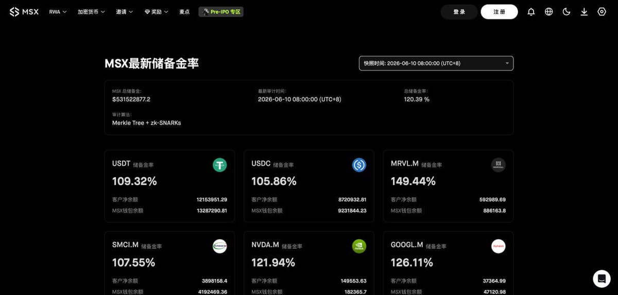This screenshot has width=618, height=295.
Task: Click SMCI.M customer net balance 3898158.4
Action: [214, 281]
